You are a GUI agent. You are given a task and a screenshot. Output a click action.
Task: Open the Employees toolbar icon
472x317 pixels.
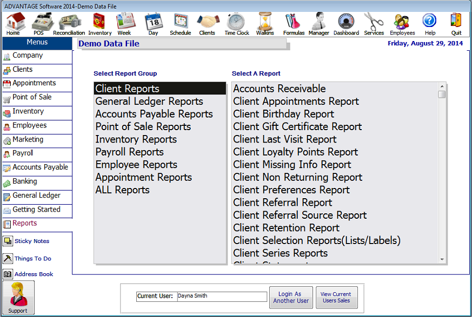402,24
